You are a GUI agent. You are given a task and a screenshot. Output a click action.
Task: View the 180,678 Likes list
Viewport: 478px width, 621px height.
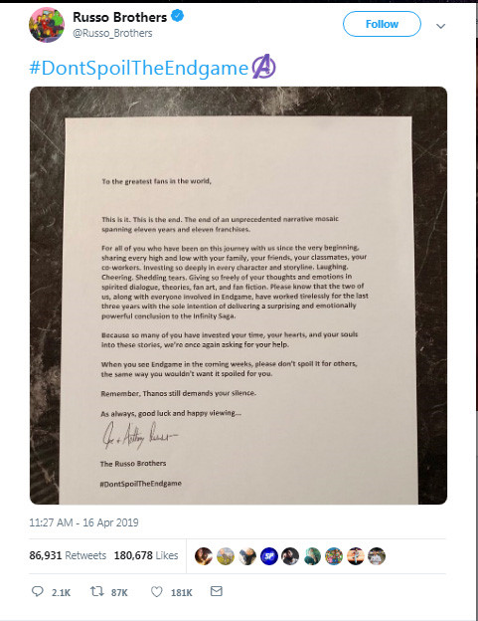[x=146, y=555]
